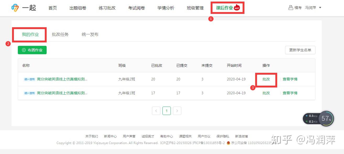Click the 模考 printer icon near username

[x=291, y=7]
